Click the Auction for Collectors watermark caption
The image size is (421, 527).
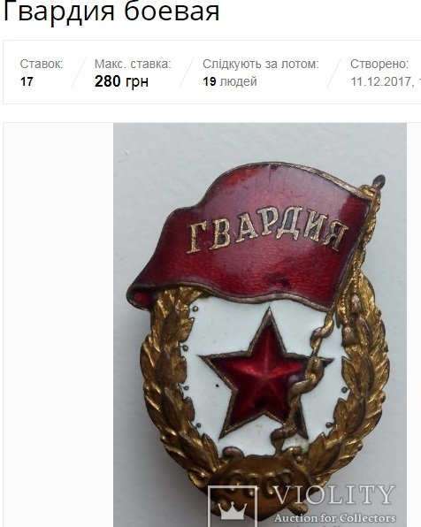[334, 518]
